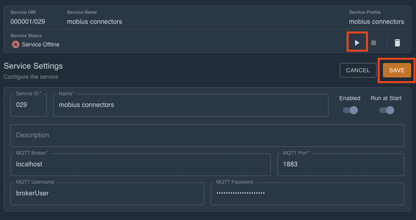416x220 pixels.
Task: Click the Service Name value in header
Action: 94,21
